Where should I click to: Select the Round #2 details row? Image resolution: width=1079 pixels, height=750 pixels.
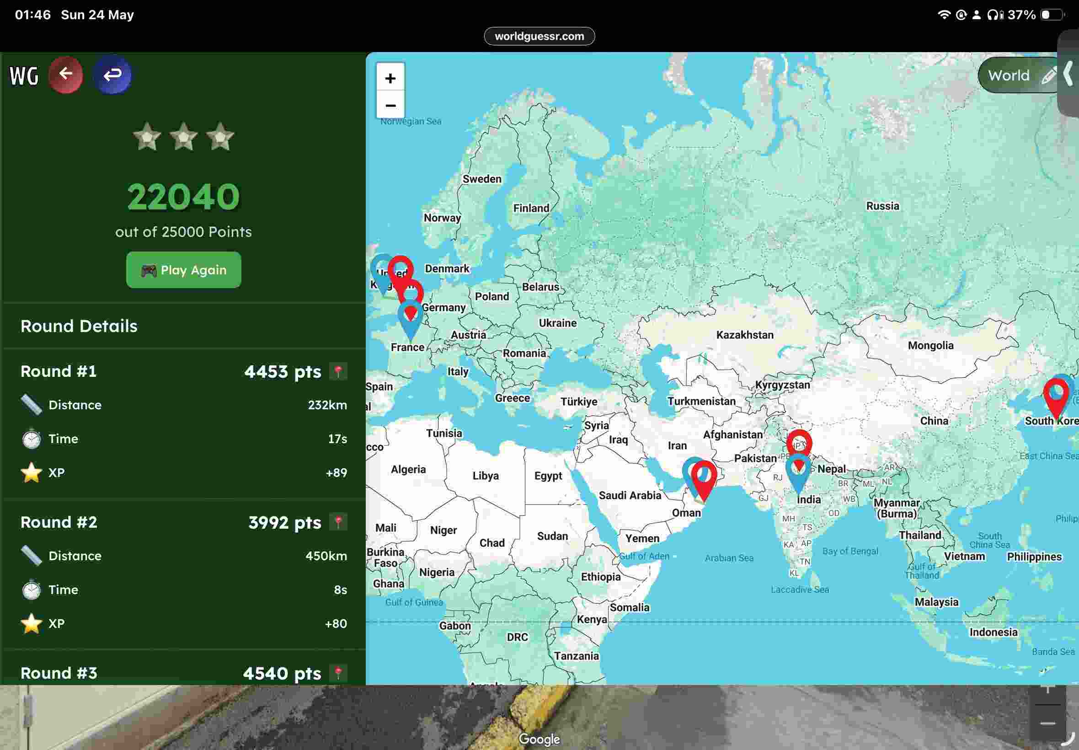pyautogui.click(x=184, y=574)
